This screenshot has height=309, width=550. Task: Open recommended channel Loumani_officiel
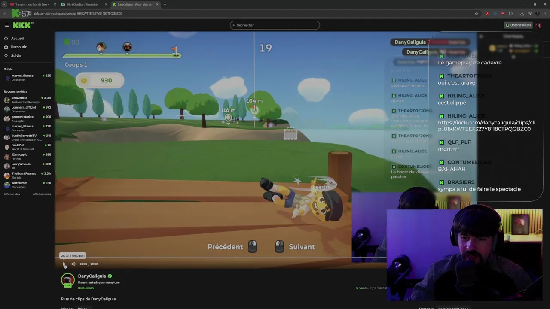pos(27,109)
